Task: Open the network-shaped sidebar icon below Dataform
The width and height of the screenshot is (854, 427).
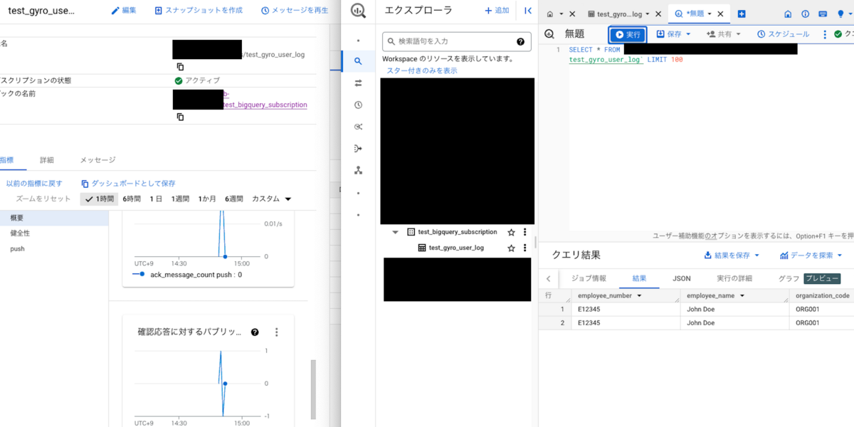Action: click(x=358, y=171)
